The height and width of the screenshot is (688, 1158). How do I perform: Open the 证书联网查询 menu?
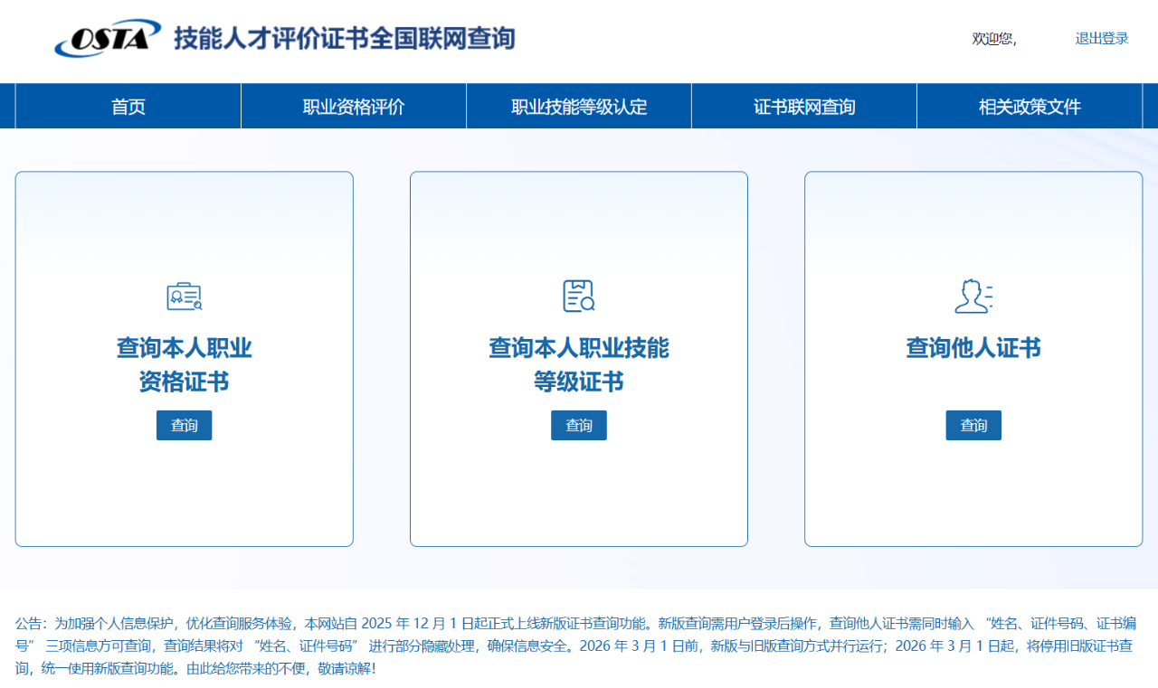[x=803, y=106]
